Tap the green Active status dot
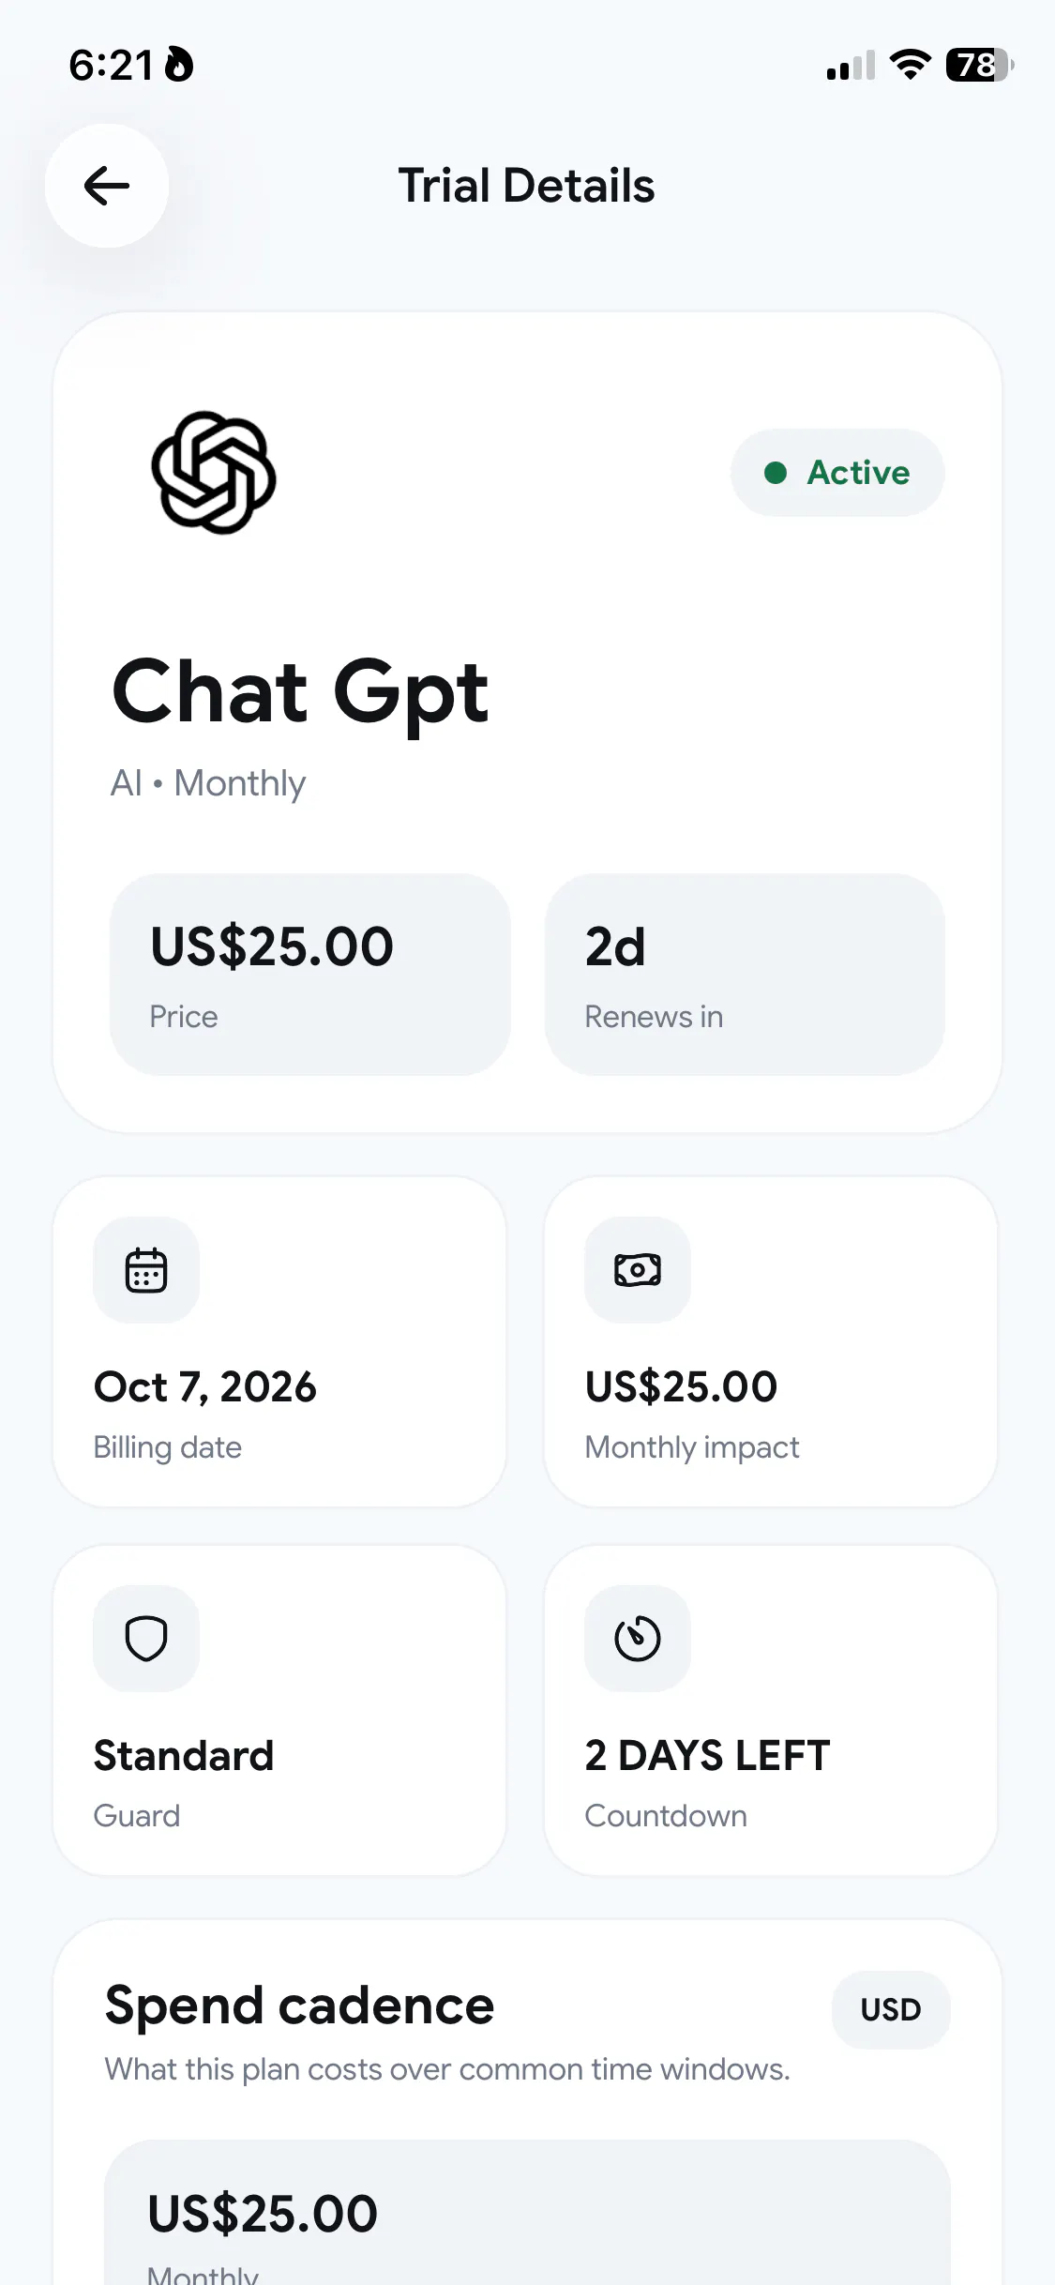The width and height of the screenshot is (1055, 2285). (x=776, y=473)
